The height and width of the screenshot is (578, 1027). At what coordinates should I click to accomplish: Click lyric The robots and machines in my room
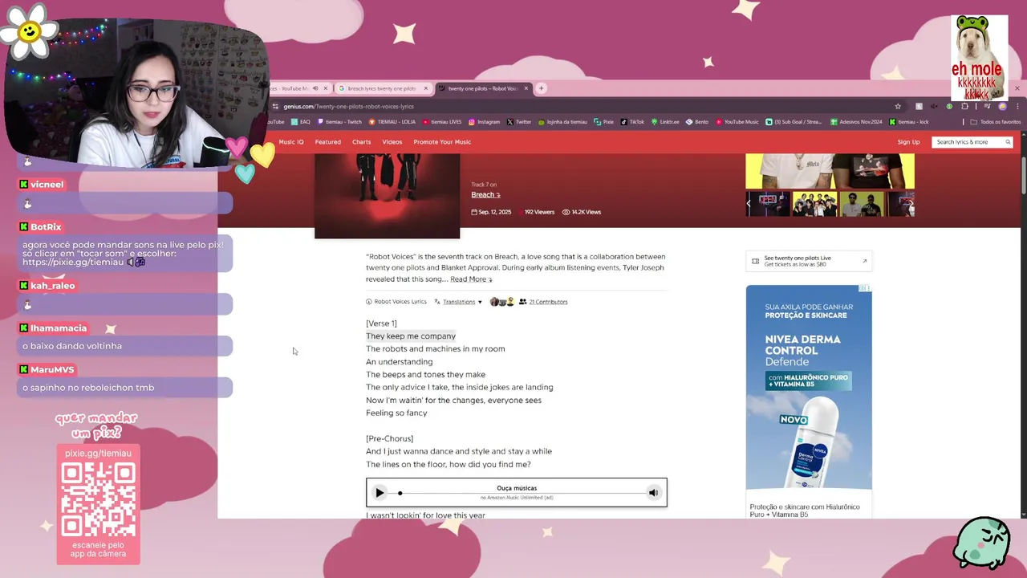pos(436,349)
